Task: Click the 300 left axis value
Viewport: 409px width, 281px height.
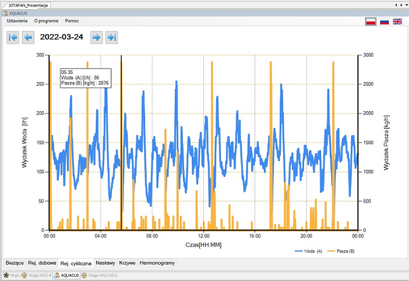Action: pyautogui.click(x=40, y=55)
